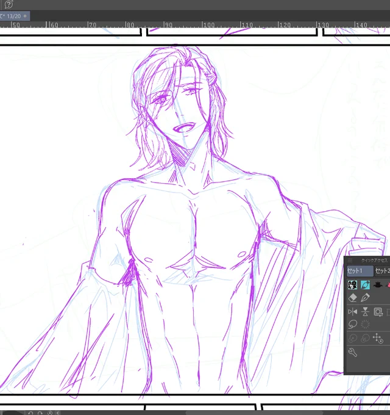Click the first greyed-out selection icon
The width and height of the screenshot is (390, 415).
coord(352,338)
